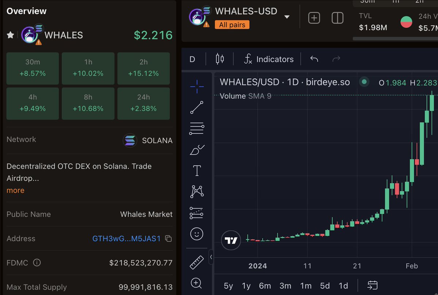
Task: Expand the WHALES-USD pair dropdown arrow
Action: (287, 17)
